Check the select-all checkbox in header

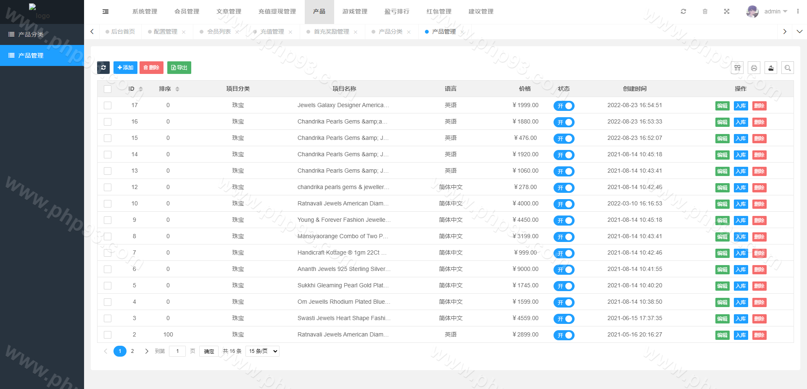(x=108, y=89)
